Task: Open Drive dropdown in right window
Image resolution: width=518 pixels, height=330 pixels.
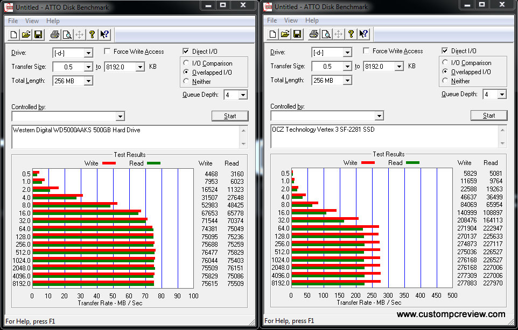Action: (347, 52)
